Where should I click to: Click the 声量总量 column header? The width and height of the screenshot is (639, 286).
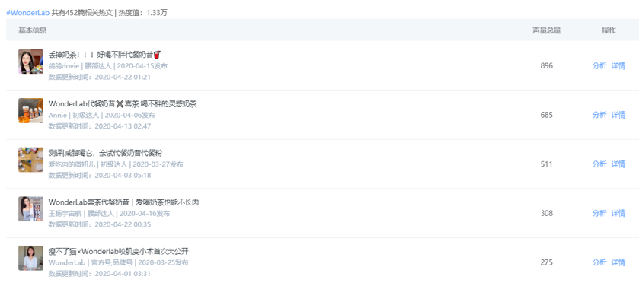pyautogui.click(x=547, y=30)
